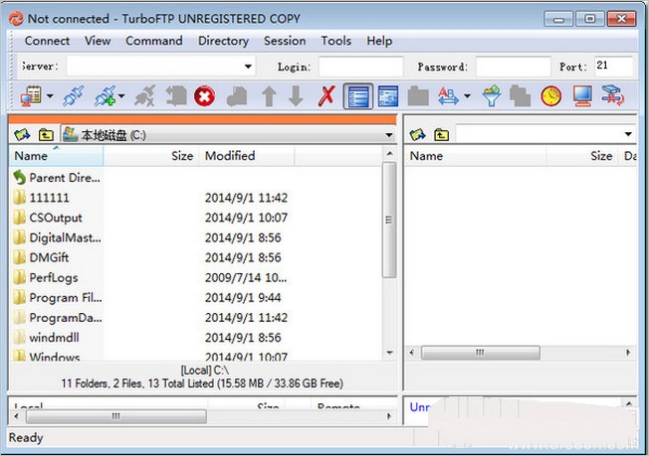
Task: Open the Directory menu
Action: click(x=224, y=41)
